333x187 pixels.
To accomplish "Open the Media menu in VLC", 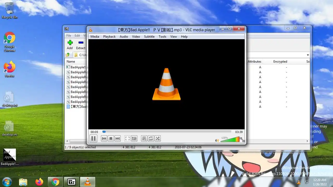I will [95, 37].
